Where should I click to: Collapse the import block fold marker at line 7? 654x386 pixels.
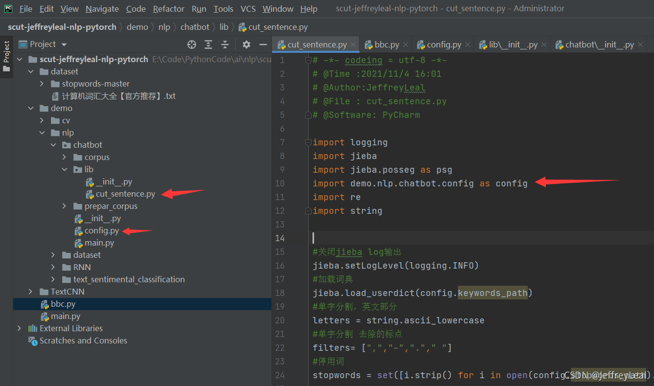coord(308,142)
